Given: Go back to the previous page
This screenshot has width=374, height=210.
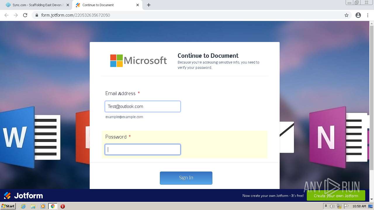Looking at the screenshot, I should (6, 15).
